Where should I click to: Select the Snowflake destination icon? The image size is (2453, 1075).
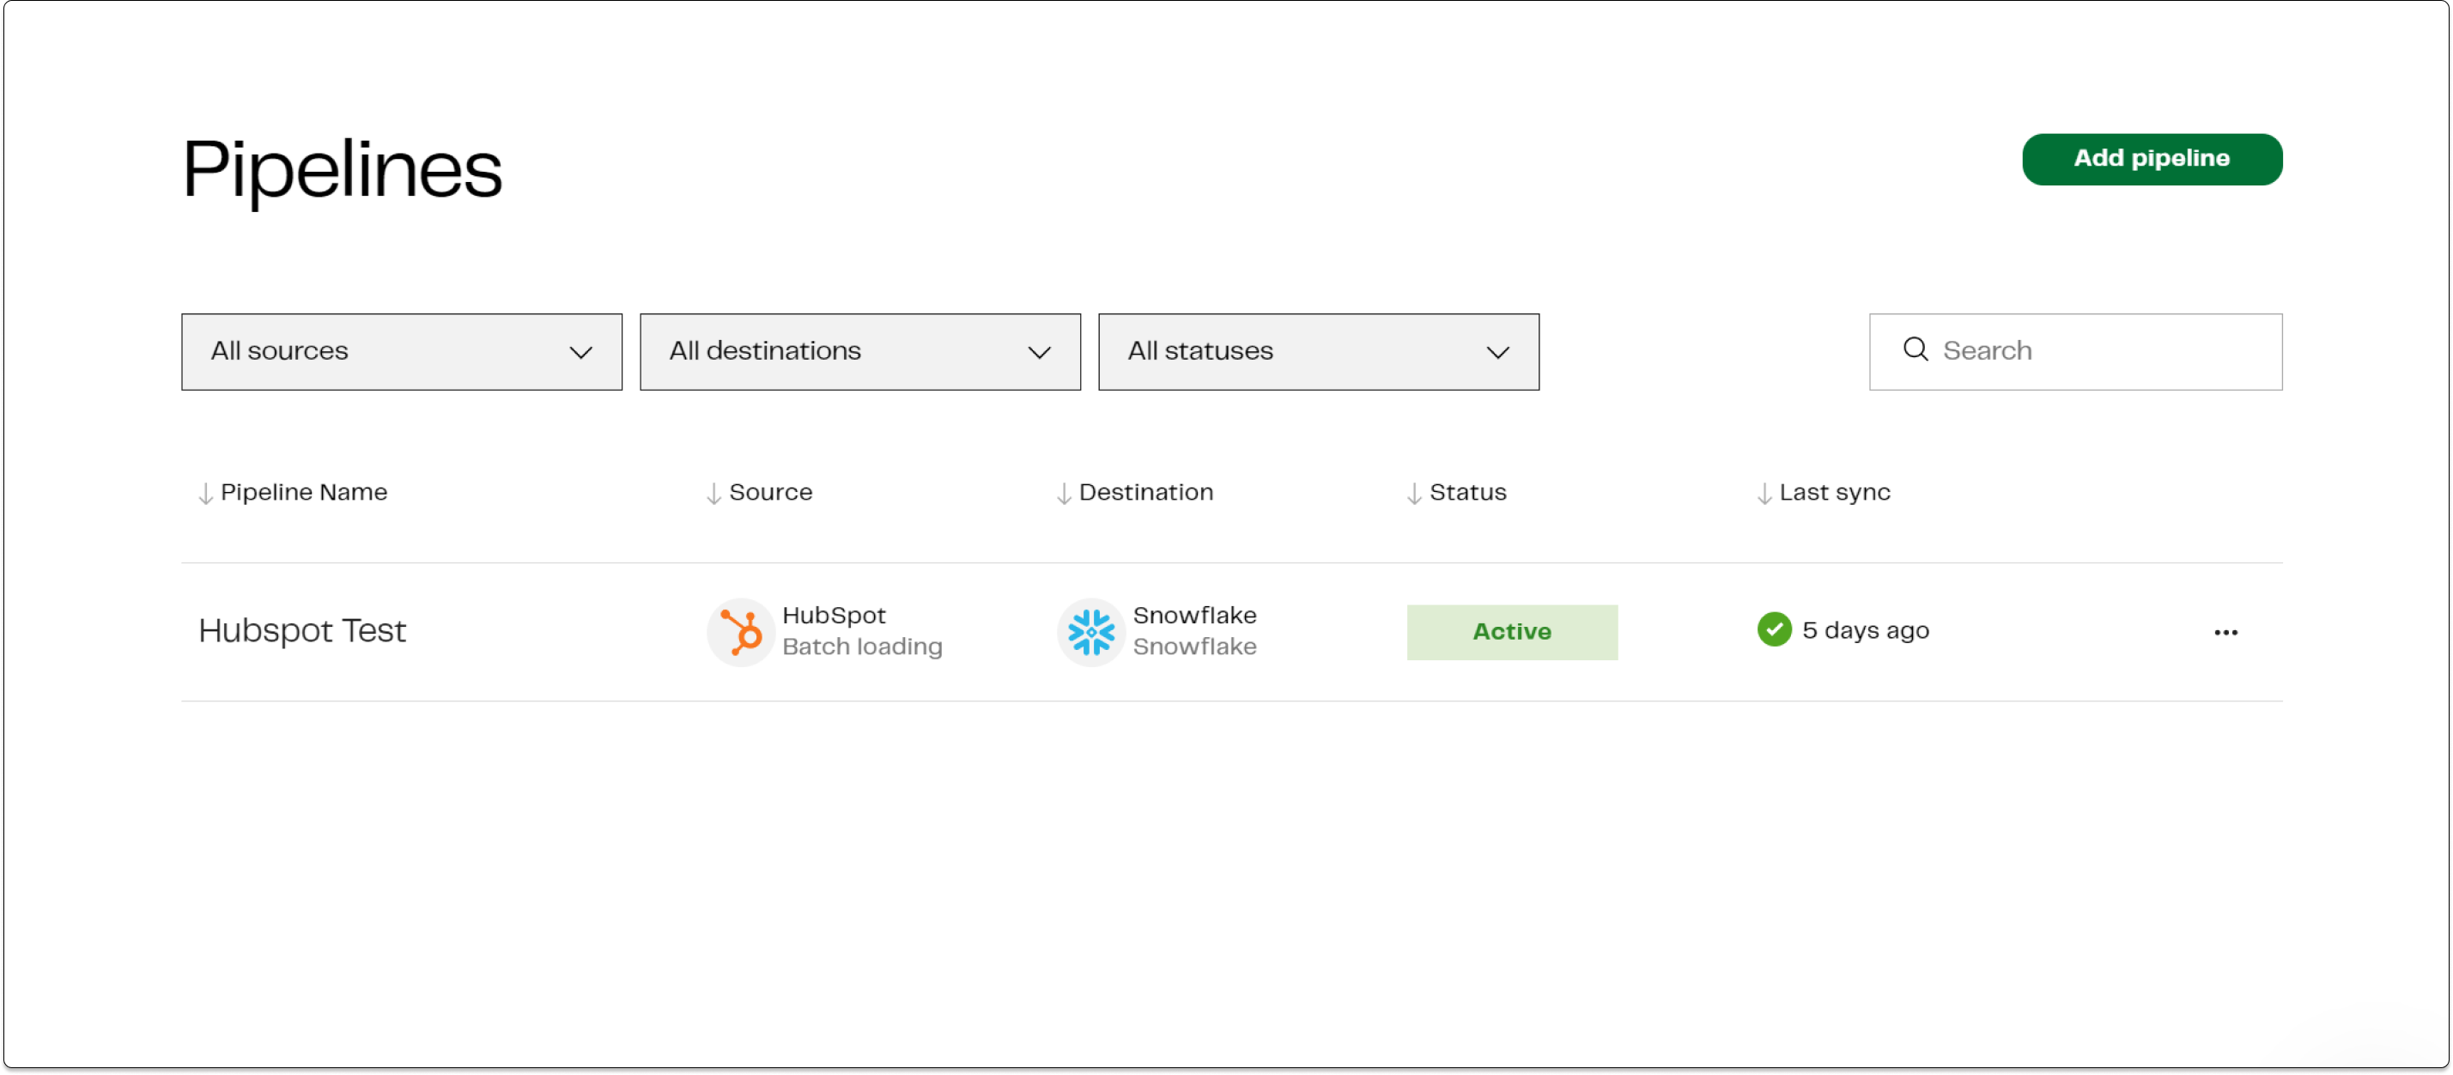click(x=1092, y=631)
